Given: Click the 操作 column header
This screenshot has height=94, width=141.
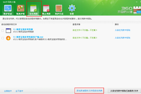Looking at the screenshot, I should [x=117, y=24].
